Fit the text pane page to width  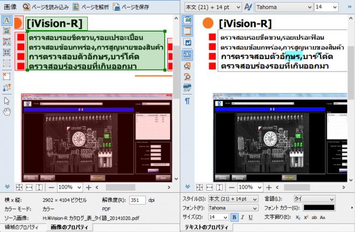(x=209, y=187)
